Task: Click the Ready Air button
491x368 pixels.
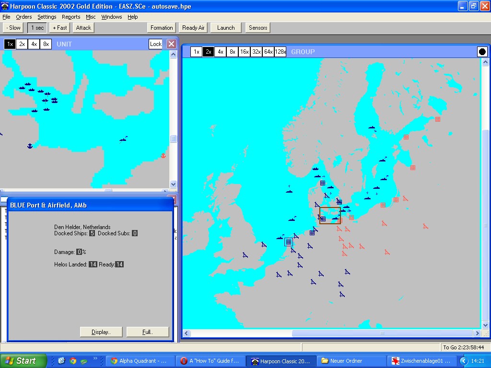Action: coord(193,28)
